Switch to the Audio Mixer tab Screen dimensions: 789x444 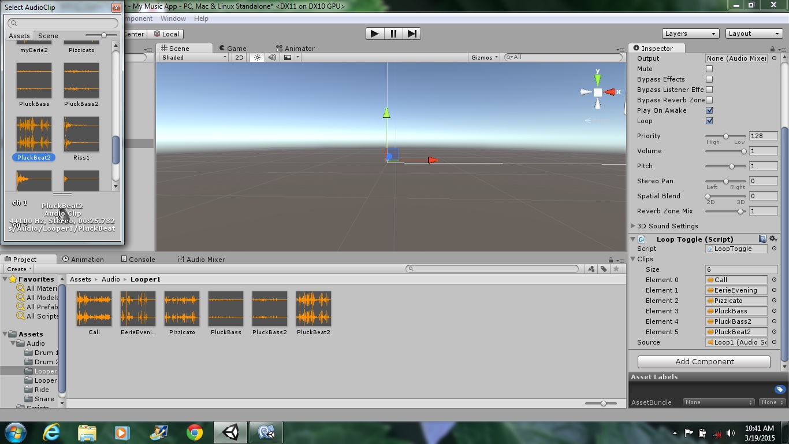coord(202,260)
